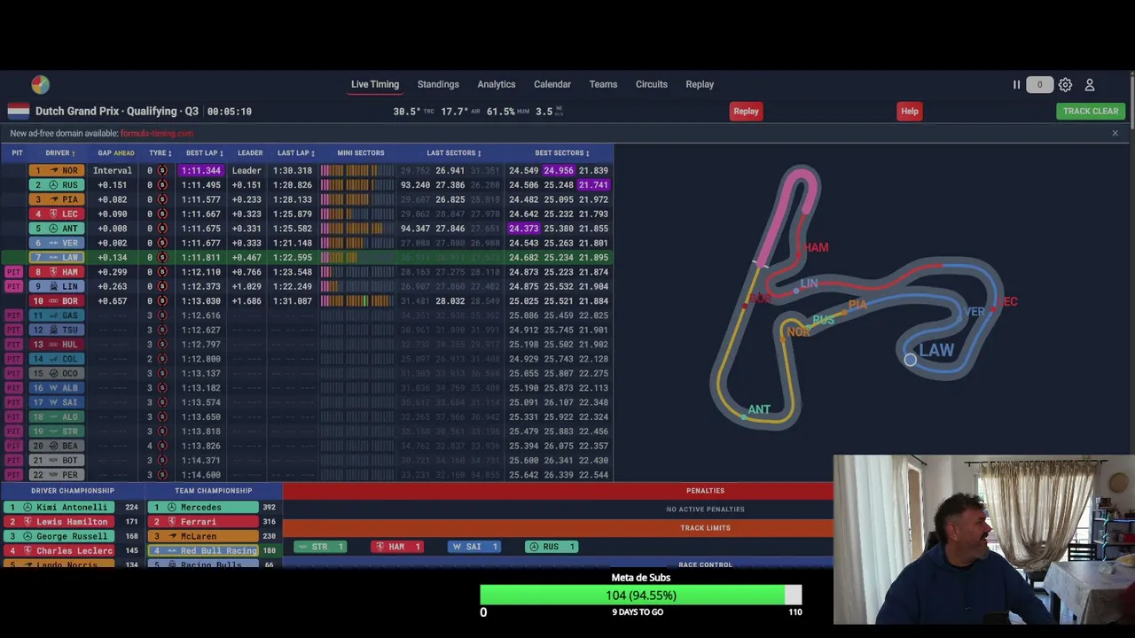Click the PIT indicator beside HAM

tap(13, 272)
